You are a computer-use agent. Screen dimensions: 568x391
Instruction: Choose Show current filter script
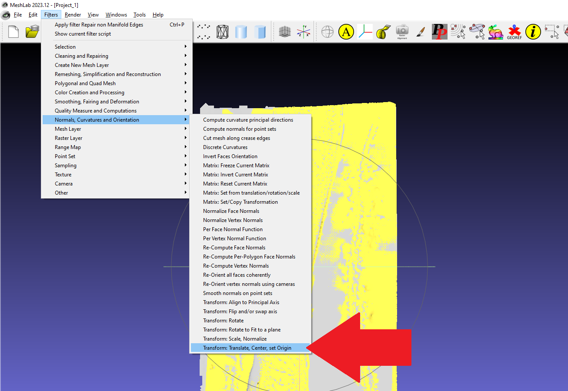click(x=116, y=34)
